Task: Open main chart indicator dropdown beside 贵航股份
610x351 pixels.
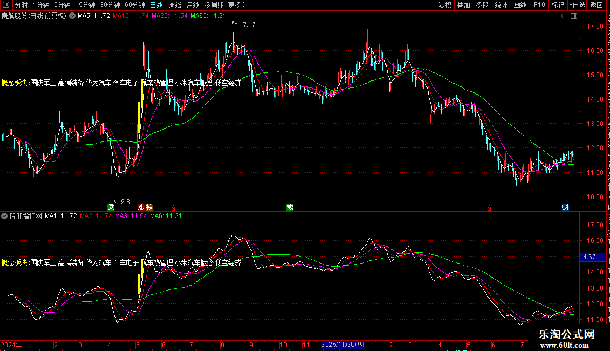Action: click(x=72, y=16)
